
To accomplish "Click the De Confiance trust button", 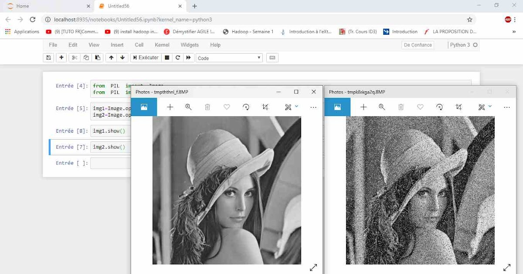I will (x=418, y=45).
